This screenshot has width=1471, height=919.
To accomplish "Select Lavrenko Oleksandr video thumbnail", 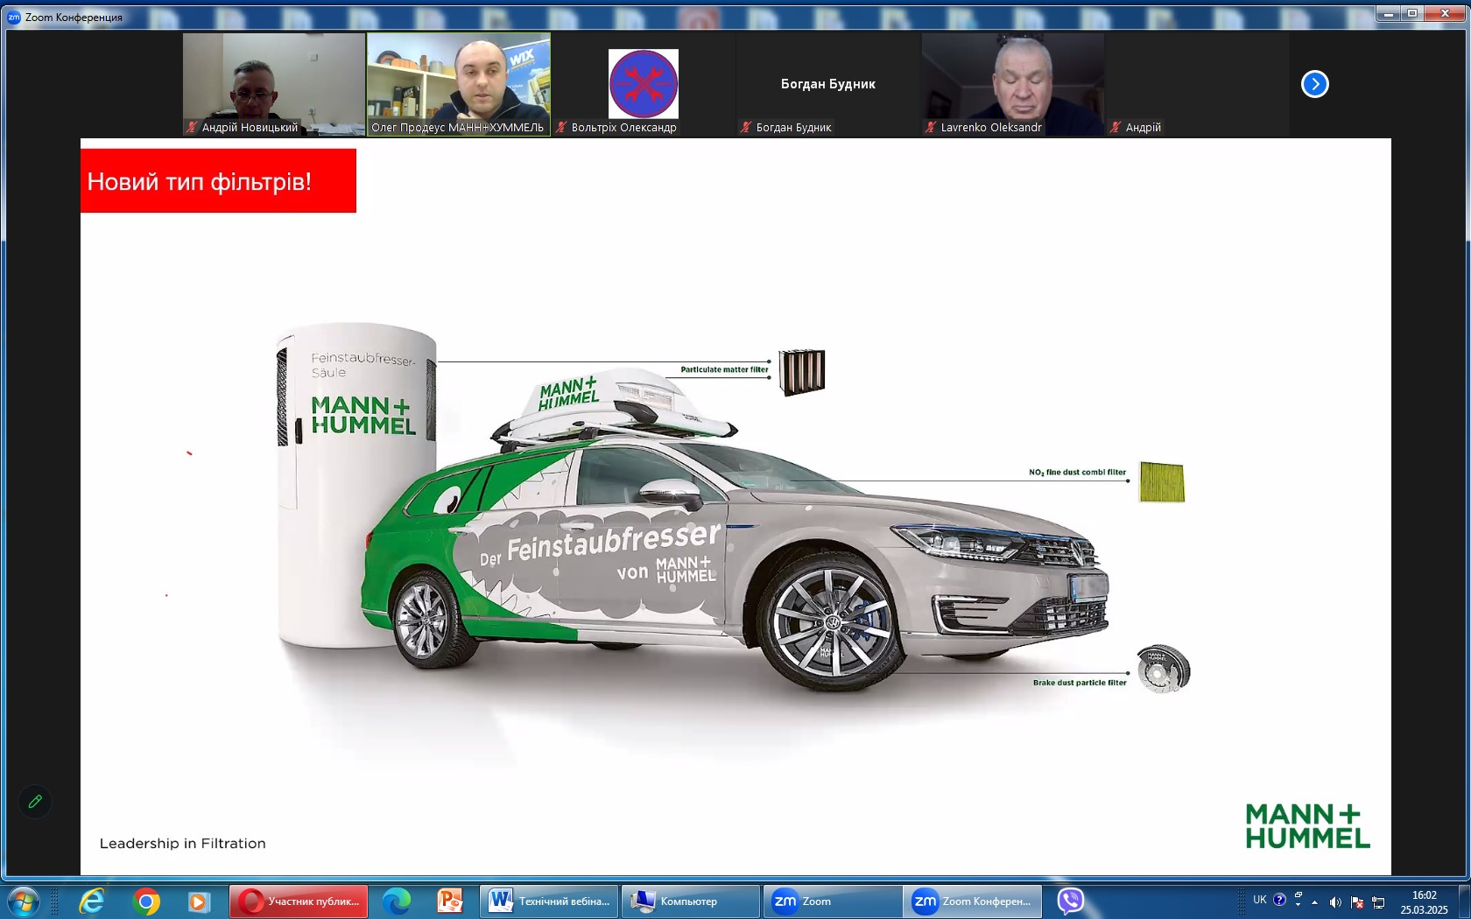I will coord(1013,85).
